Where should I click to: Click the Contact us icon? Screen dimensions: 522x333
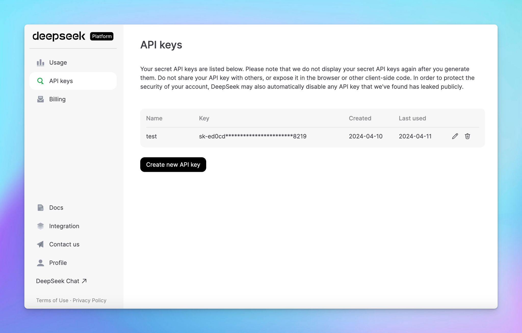pos(41,244)
